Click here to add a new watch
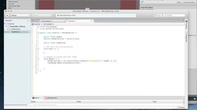The width and height of the screenshot is (197, 110). click(x=45, y=105)
